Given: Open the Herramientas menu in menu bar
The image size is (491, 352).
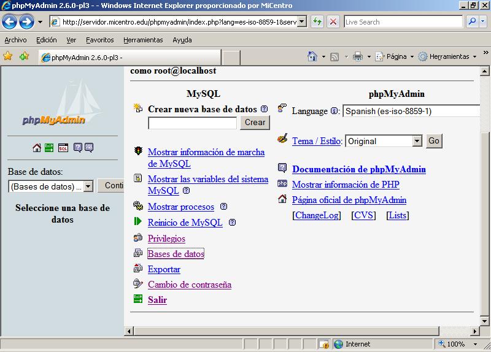Looking at the screenshot, I should 142,40.
